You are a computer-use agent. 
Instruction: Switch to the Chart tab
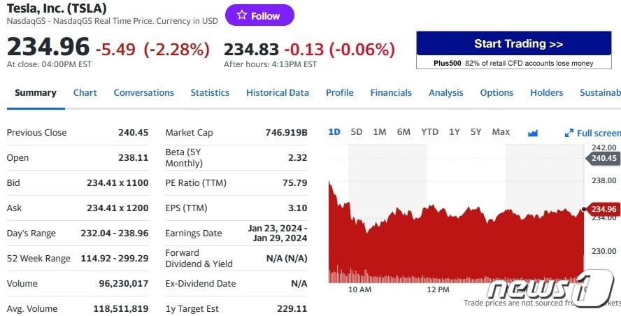[x=85, y=93]
